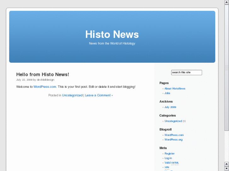This screenshot has height=171, width=229.
Task: Focus the 'search this site' field
Action: 186,72
